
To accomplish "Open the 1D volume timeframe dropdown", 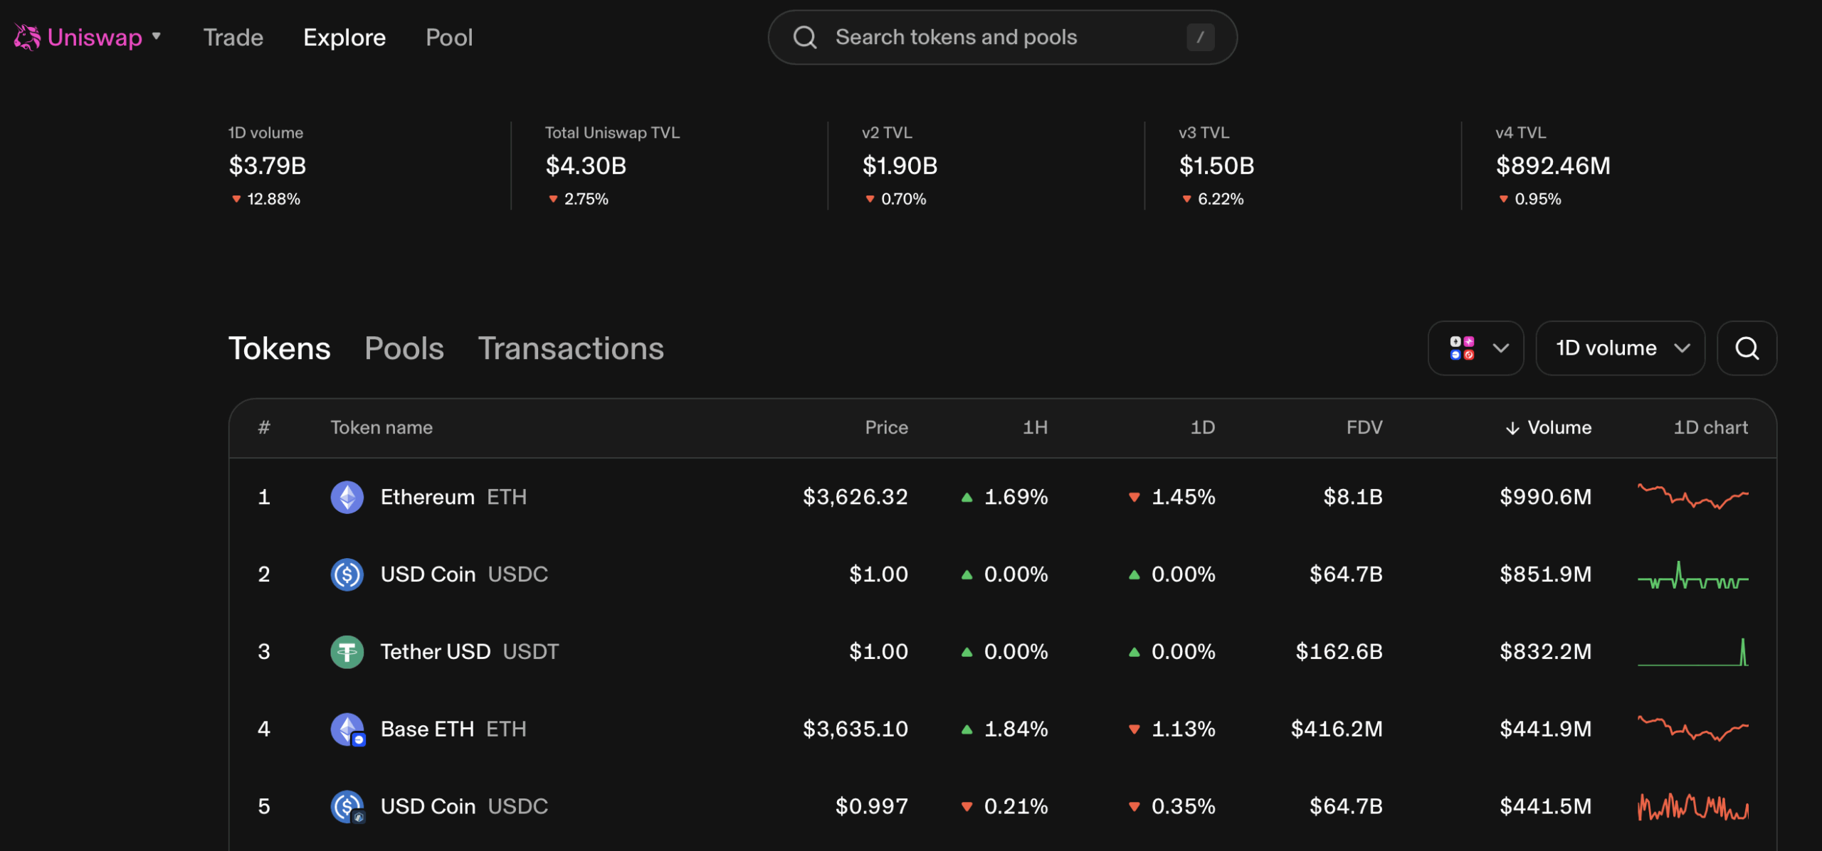I will [1620, 348].
